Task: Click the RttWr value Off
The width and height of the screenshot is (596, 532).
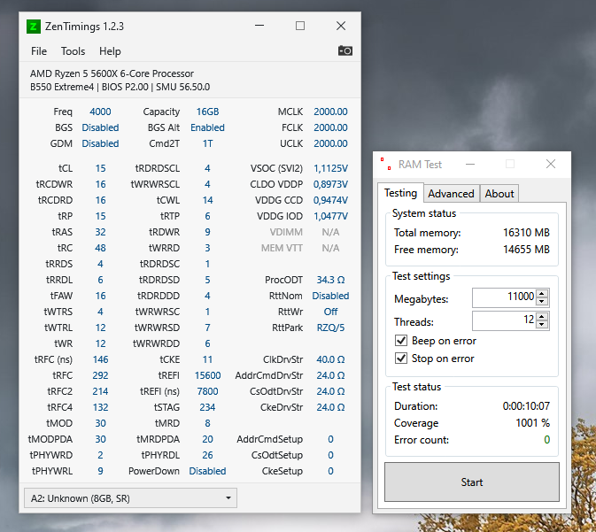Action: coord(330,312)
